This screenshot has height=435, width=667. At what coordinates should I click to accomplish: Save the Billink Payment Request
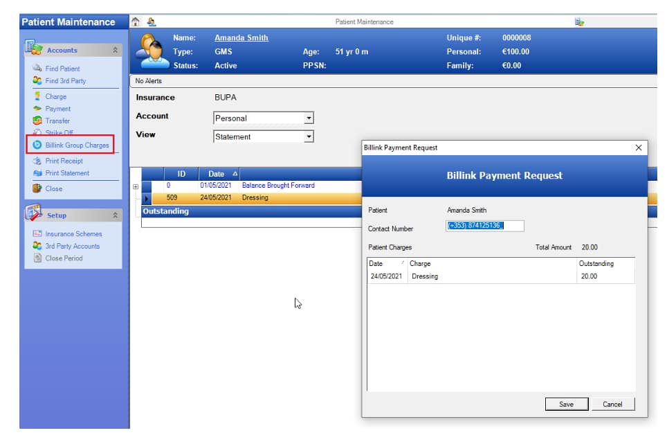[566, 405]
